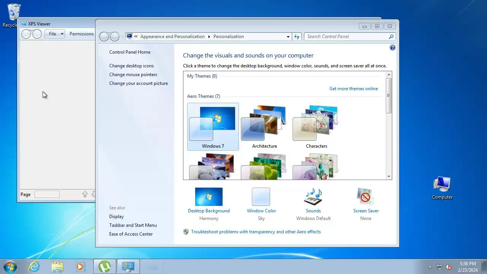Click Troubleshoot problems with transparency link
The height and width of the screenshot is (274, 487).
(256, 232)
